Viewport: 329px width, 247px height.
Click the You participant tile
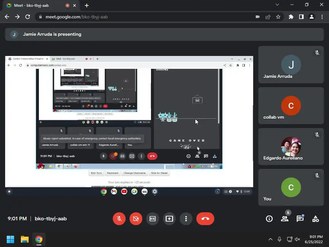click(x=291, y=188)
